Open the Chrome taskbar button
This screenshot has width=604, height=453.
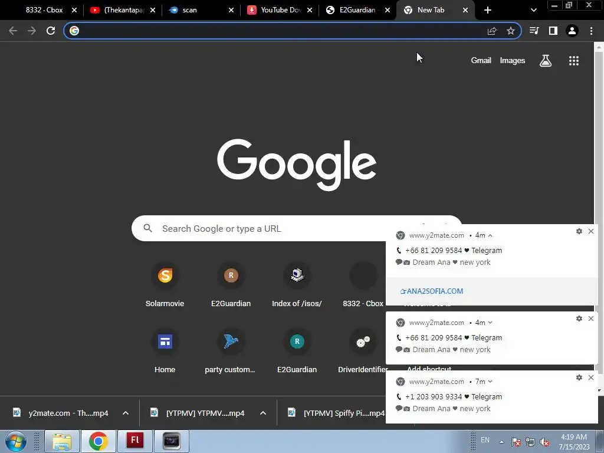tap(99, 441)
